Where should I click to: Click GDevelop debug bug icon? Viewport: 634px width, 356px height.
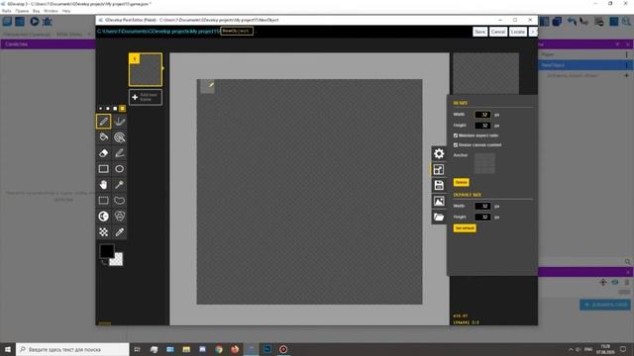(48, 22)
